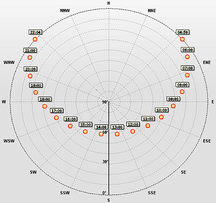Select the SSW direction label
This screenshot has height=203, width=216.
point(65,193)
